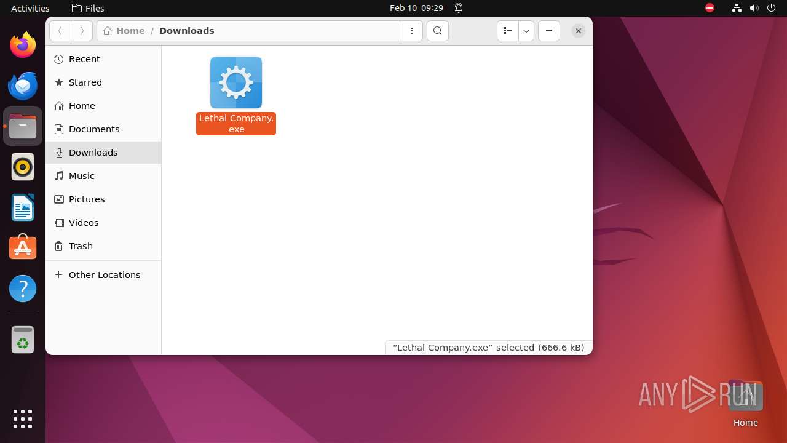Show Applications grid in the dock
787x443 pixels.
click(23, 419)
